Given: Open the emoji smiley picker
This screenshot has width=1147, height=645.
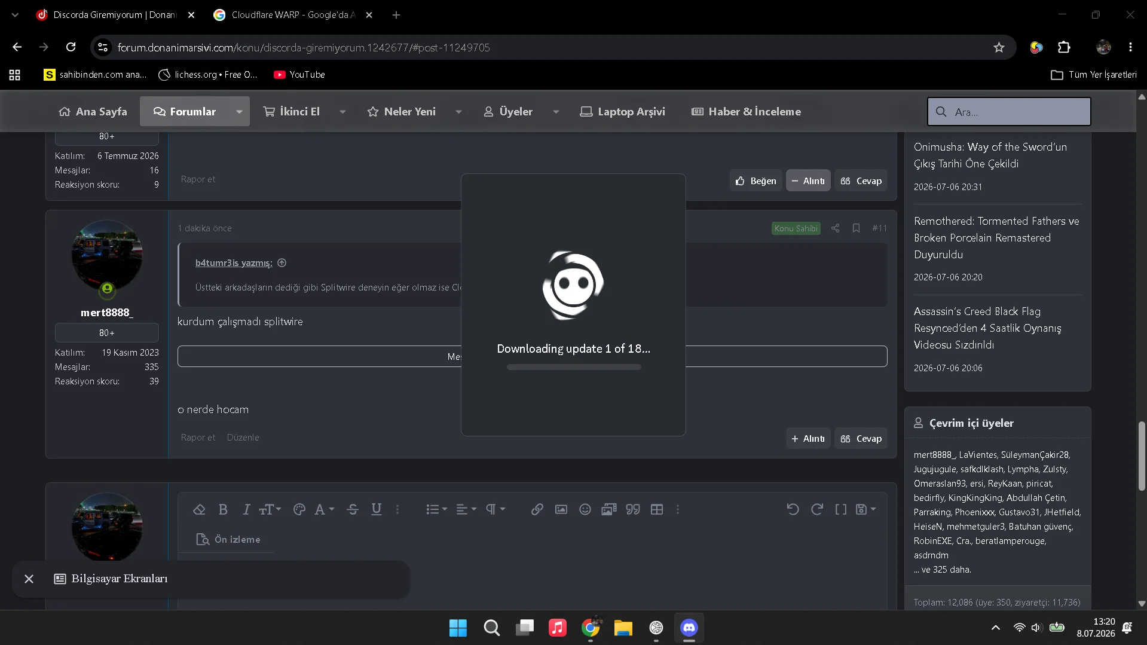Looking at the screenshot, I should tap(585, 509).
